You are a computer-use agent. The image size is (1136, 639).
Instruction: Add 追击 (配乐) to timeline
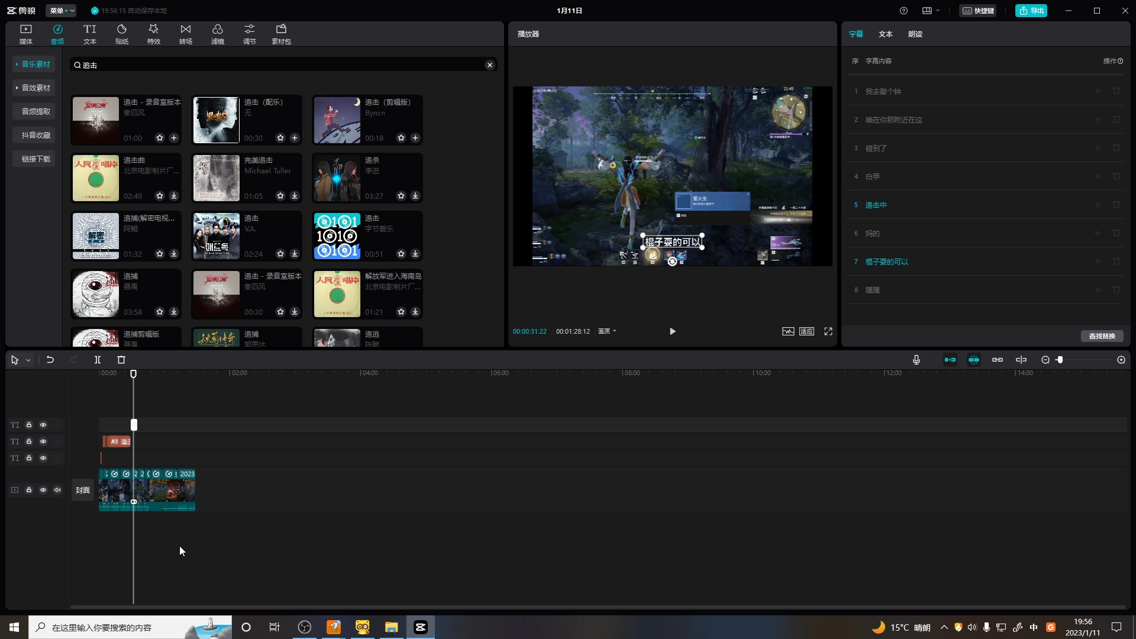(x=295, y=138)
